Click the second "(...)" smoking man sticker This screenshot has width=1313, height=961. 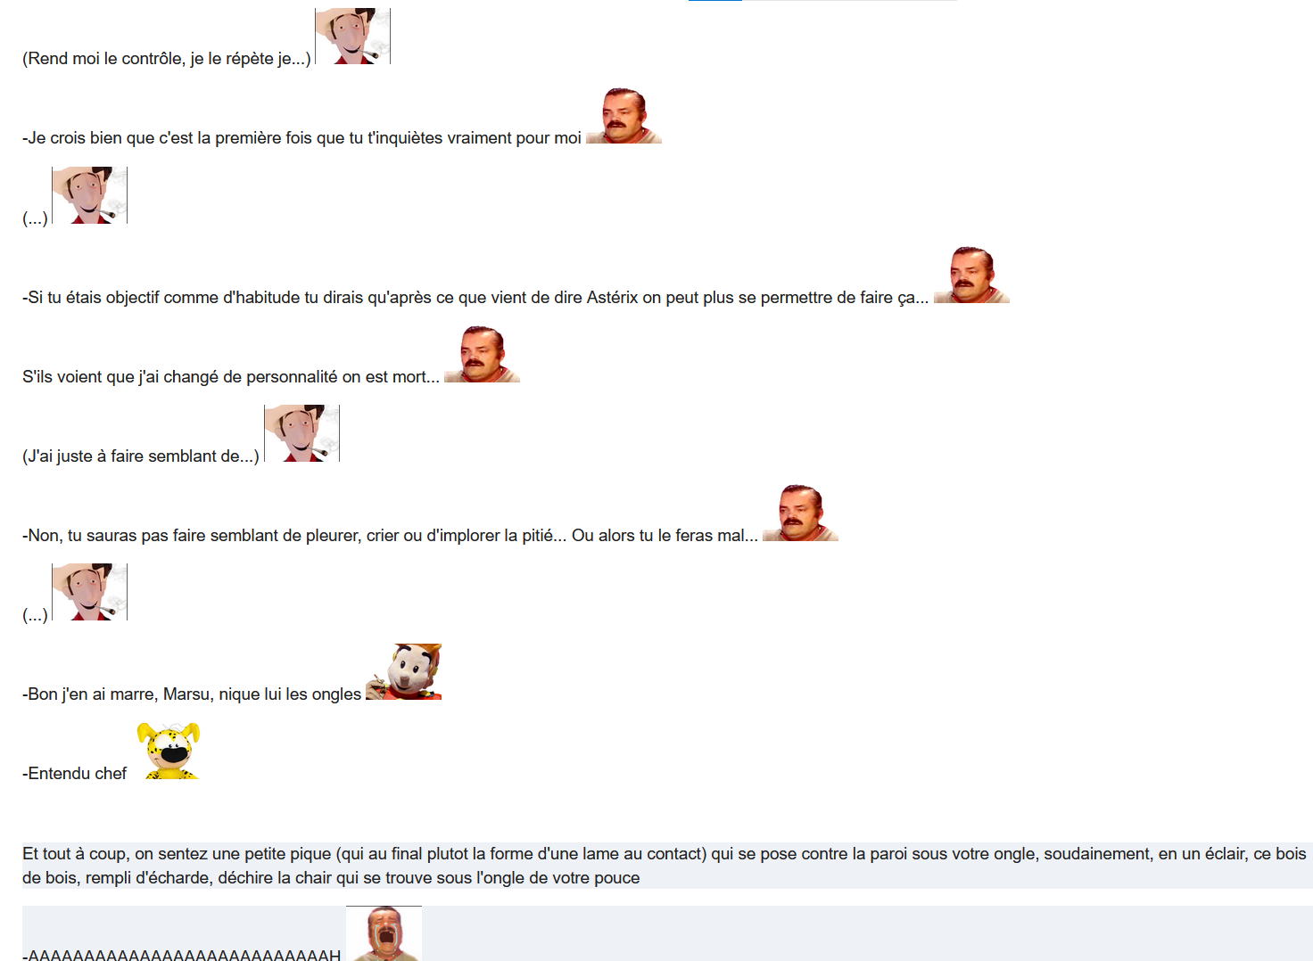click(90, 592)
